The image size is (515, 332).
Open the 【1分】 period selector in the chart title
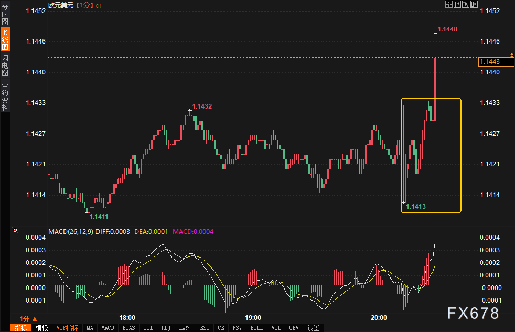coord(85,5)
